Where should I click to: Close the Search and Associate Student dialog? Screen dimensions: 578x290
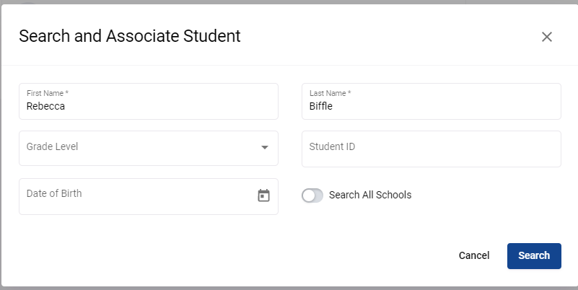click(547, 37)
